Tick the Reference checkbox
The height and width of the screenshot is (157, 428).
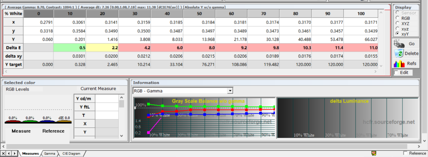405,153
